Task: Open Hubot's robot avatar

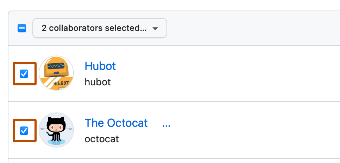Action: [x=56, y=73]
